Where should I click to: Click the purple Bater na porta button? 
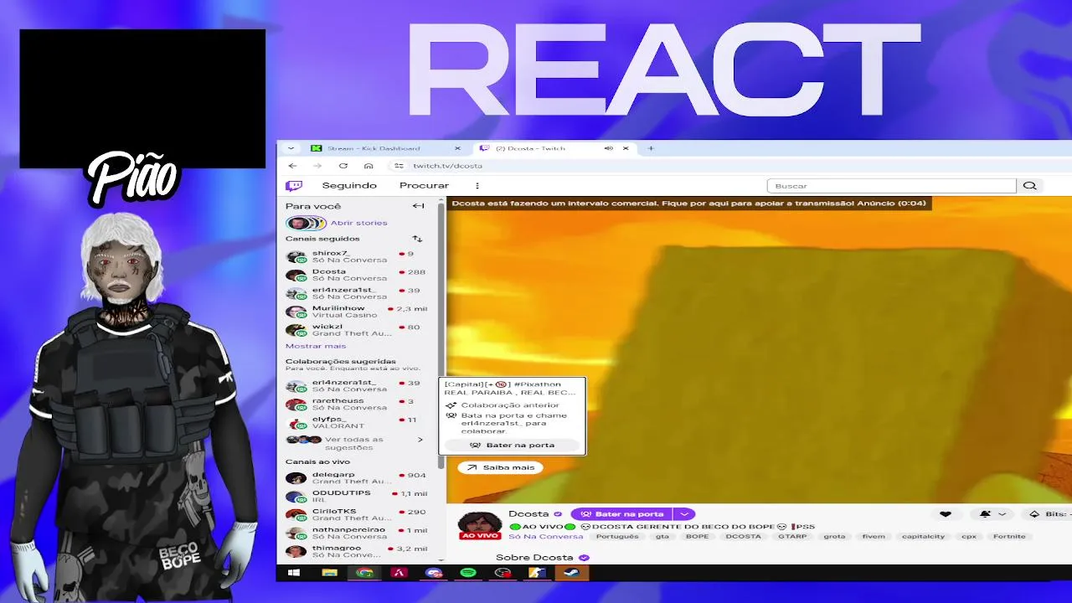622,514
